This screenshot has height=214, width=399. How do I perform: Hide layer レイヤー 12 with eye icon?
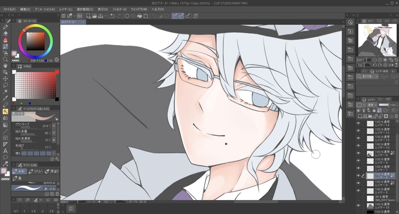click(358, 131)
